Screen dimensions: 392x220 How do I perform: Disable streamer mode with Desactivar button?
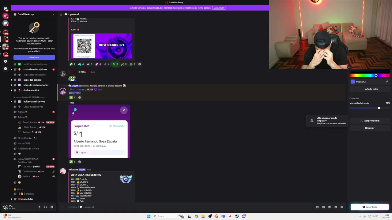coord(219,8)
